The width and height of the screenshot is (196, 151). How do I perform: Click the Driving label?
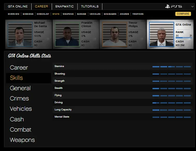pyautogui.click(x=59, y=102)
